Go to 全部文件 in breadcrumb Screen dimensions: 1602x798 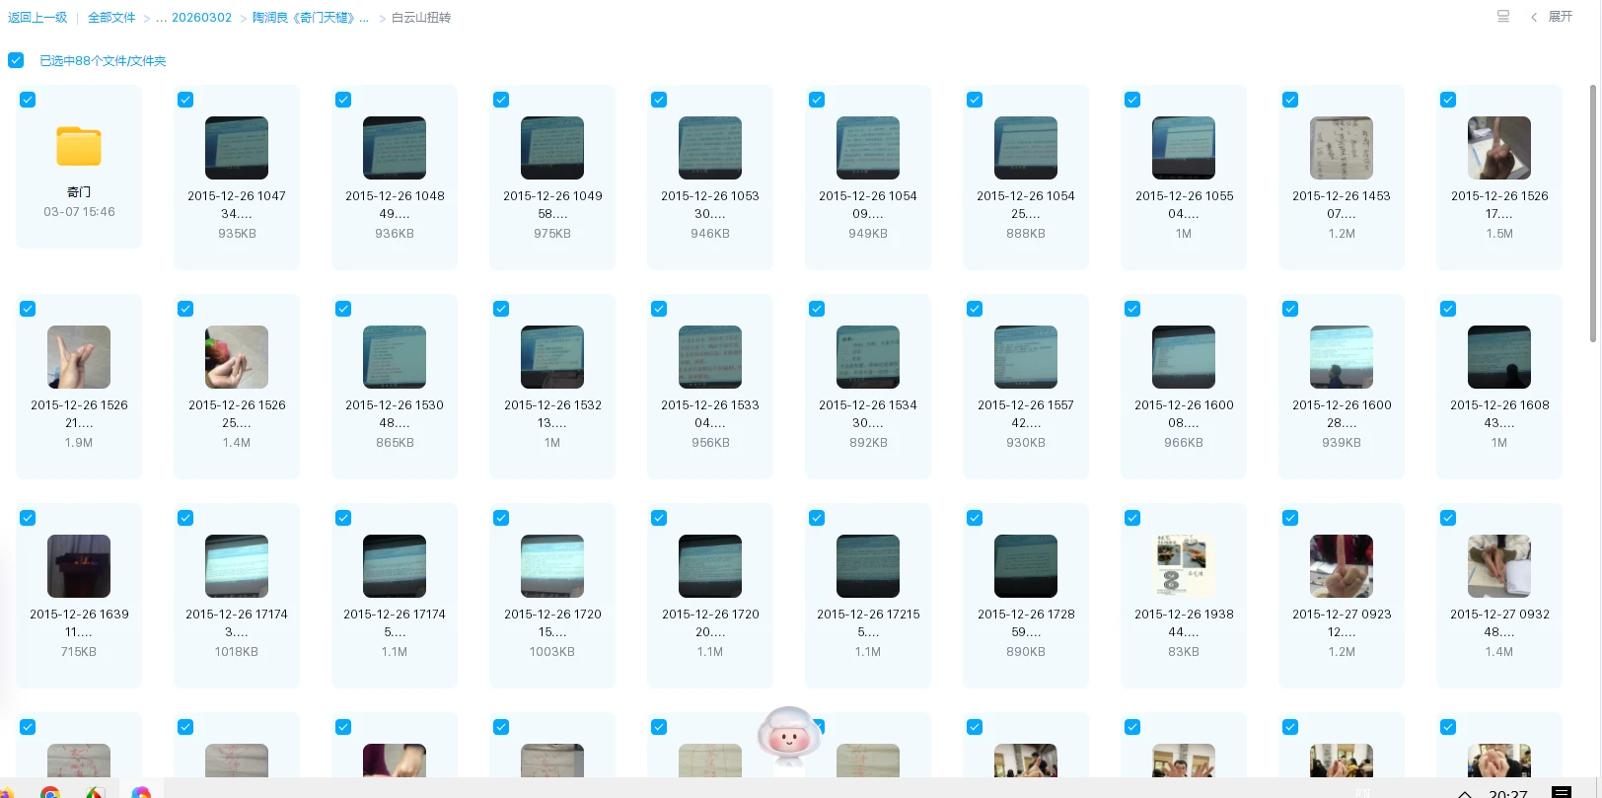(111, 18)
